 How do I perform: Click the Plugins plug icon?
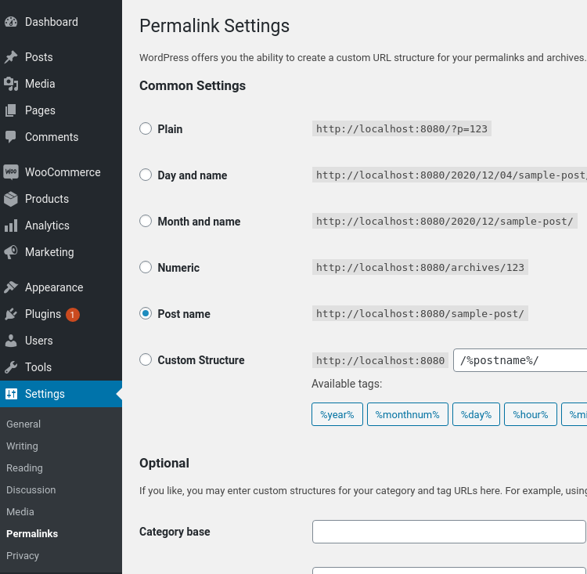[x=11, y=314]
